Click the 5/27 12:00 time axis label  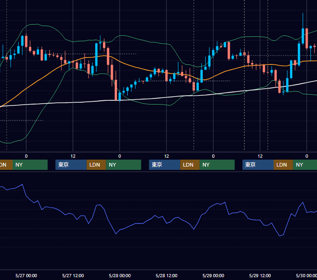click(x=73, y=275)
